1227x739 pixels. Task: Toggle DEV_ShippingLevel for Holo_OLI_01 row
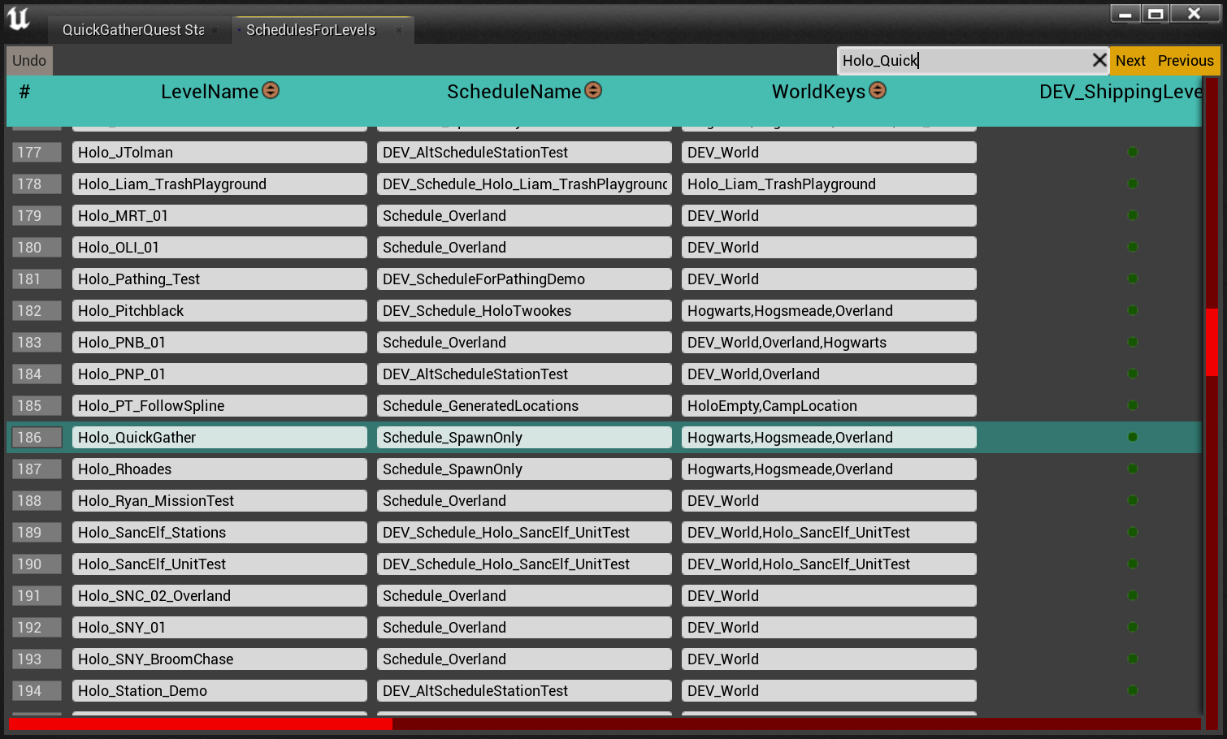click(1133, 247)
